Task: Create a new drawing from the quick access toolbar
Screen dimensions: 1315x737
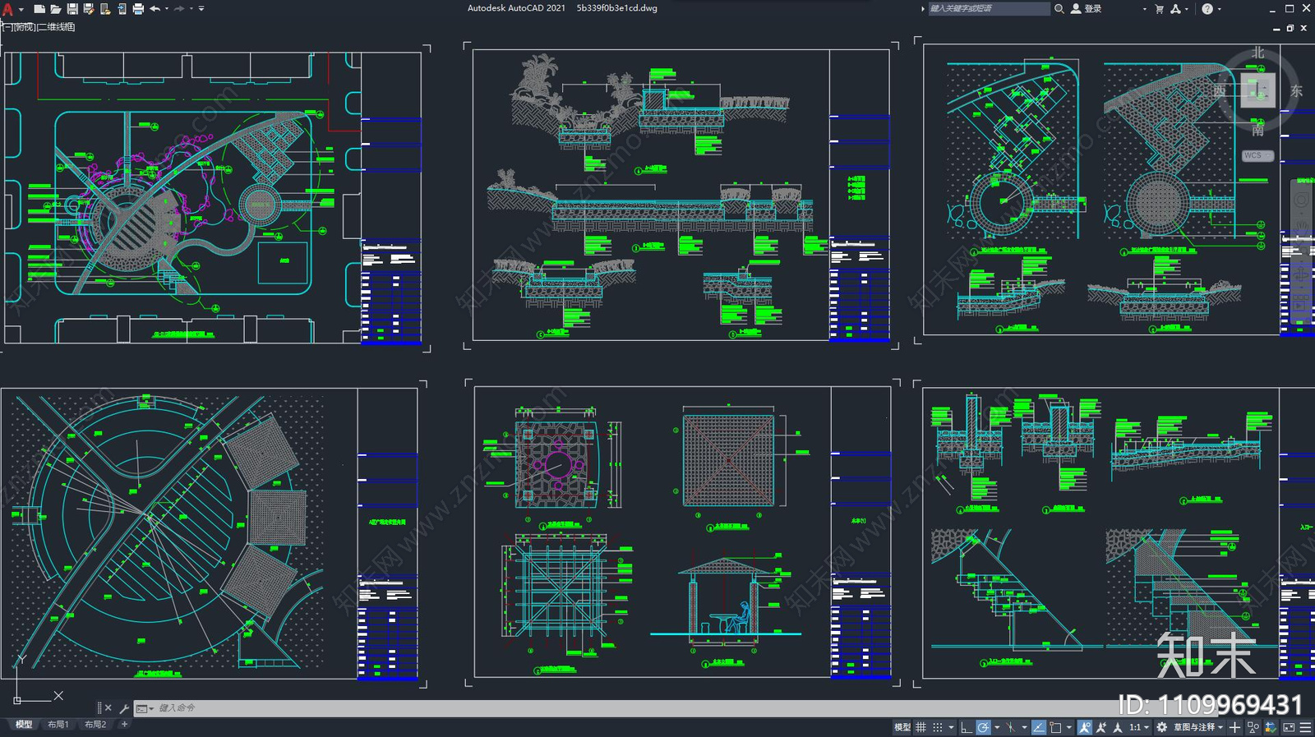Action: (39, 9)
